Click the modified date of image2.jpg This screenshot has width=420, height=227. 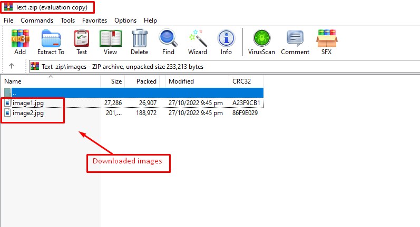coord(196,113)
